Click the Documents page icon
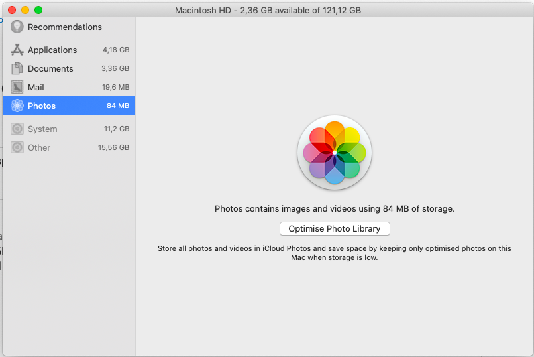 (x=17, y=68)
